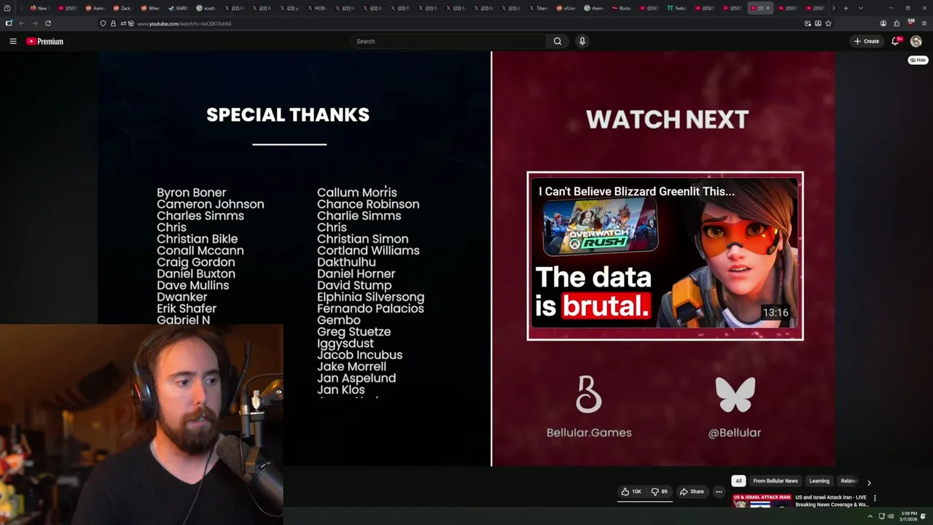Click the Firefox View icon left of tabs
This screenshot has height=525, width=933.
click(7, 8)
